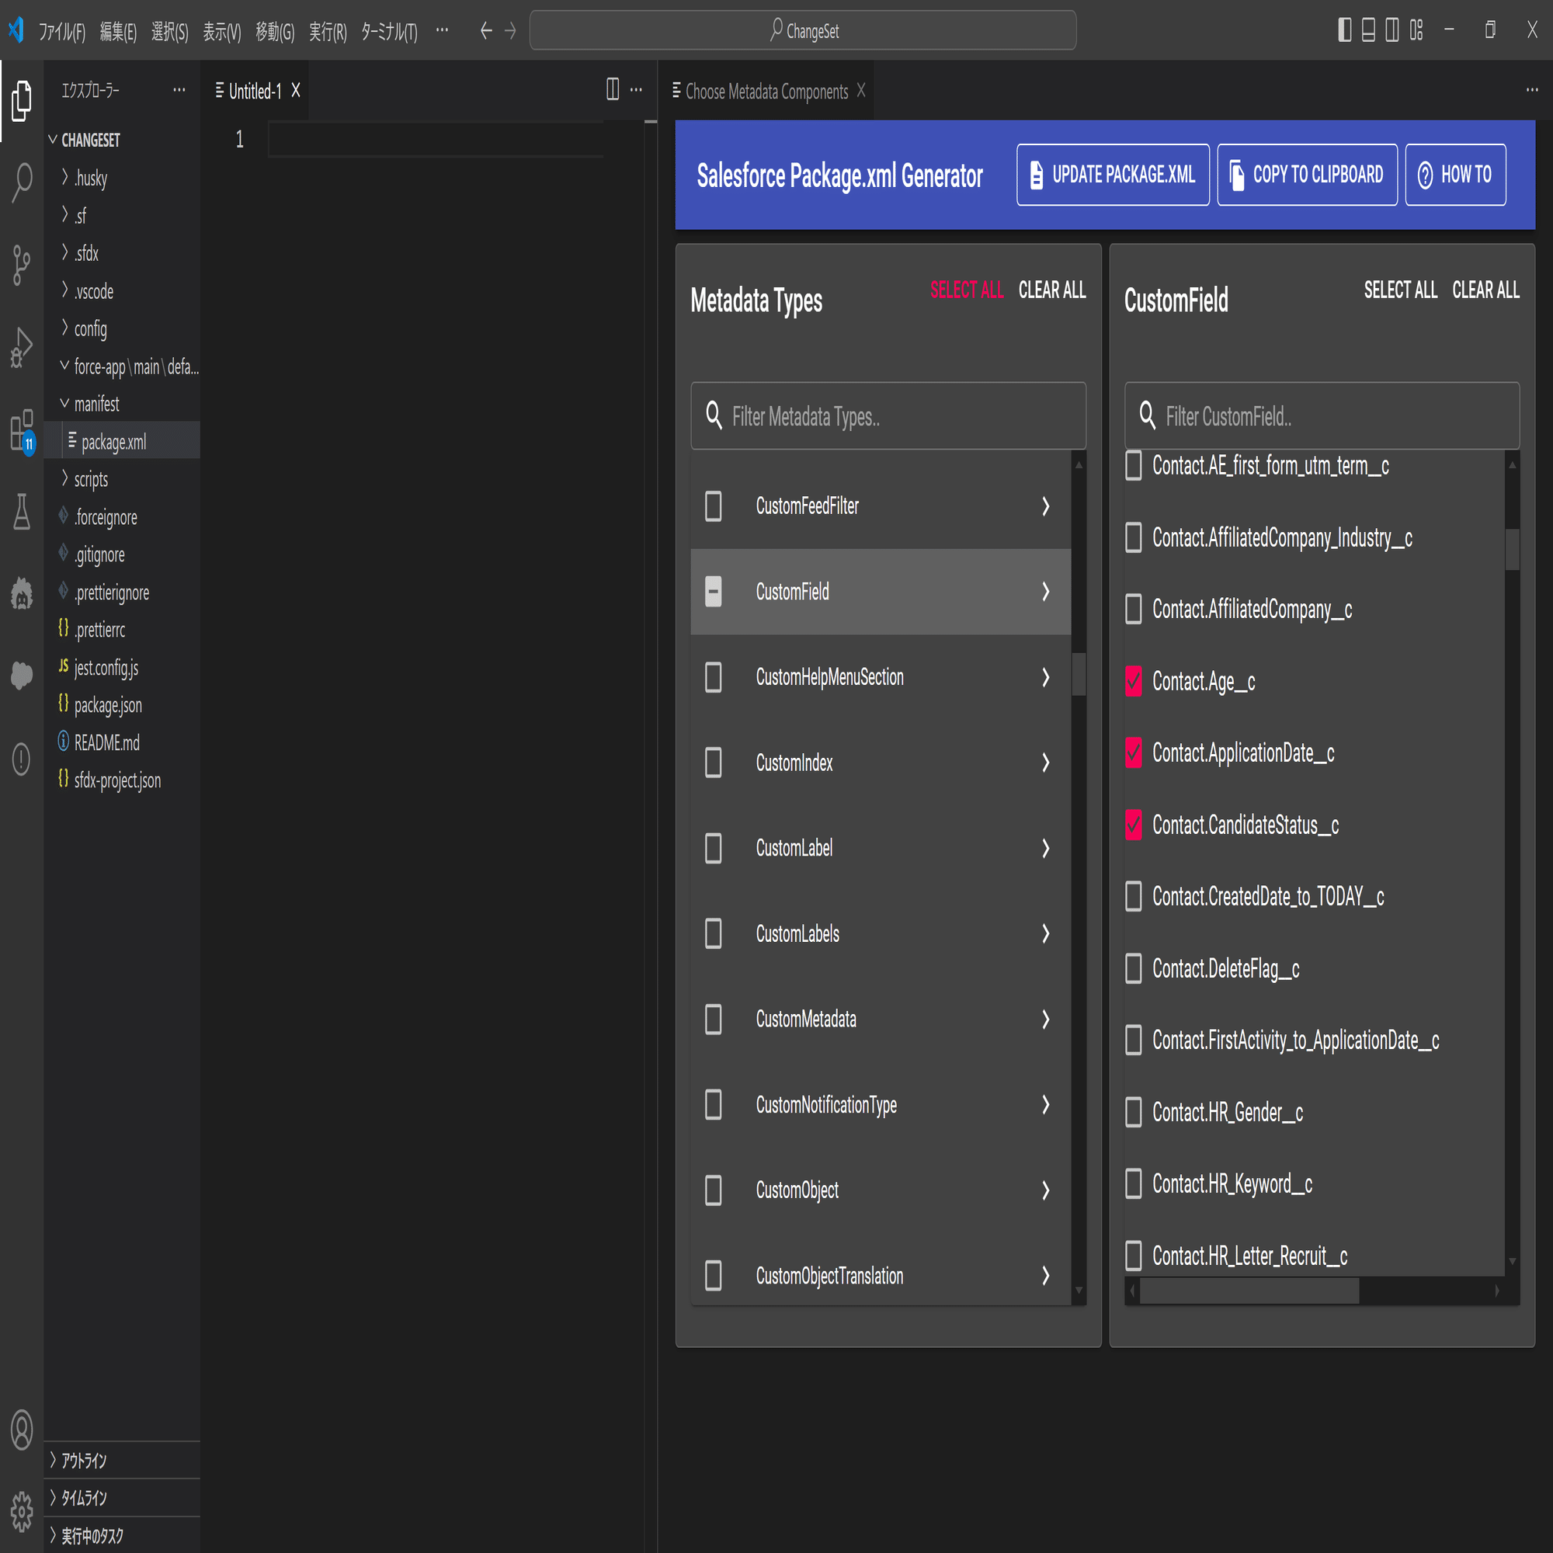Uncheck the Contact.Age__c checkbox

[1134, 681]
